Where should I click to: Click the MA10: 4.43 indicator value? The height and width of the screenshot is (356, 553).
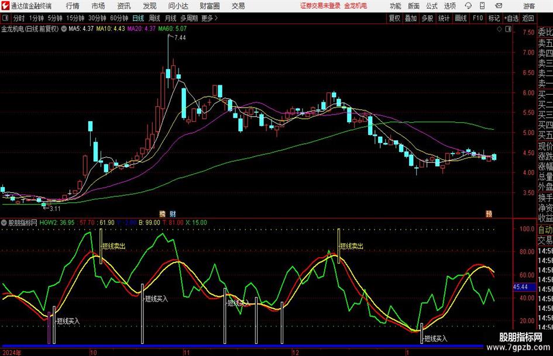coord(111,29)
